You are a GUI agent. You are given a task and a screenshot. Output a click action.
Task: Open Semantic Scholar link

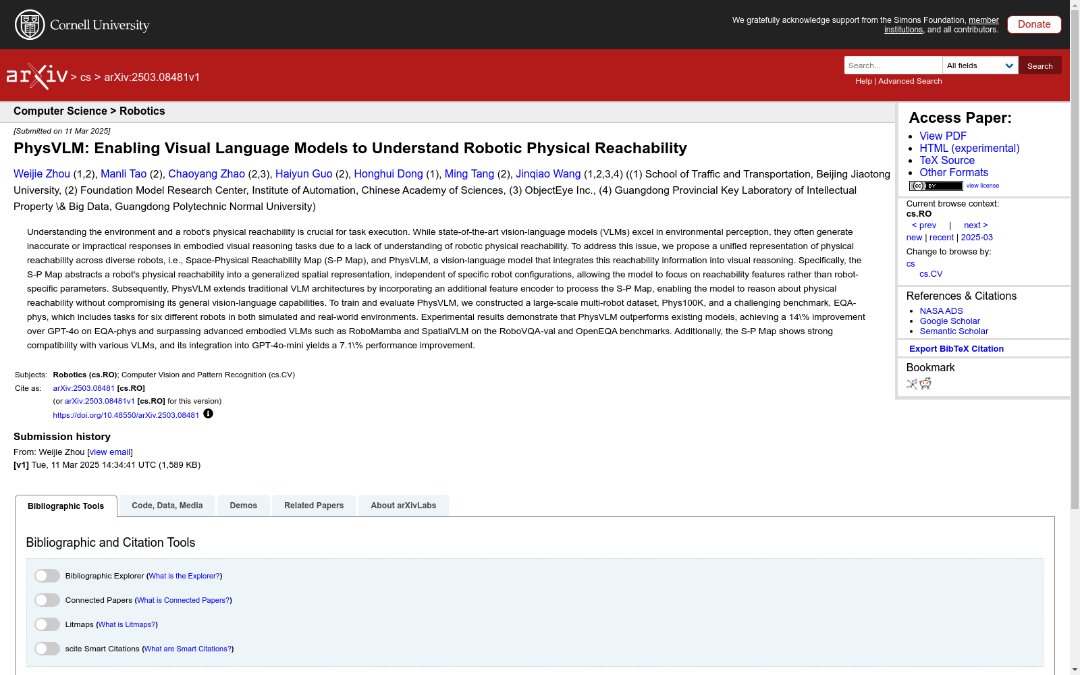click(x=954, y=331)
